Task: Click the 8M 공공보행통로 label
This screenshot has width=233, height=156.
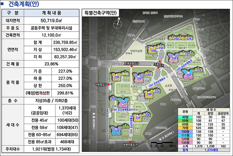Action: click(x=122, y=110)
